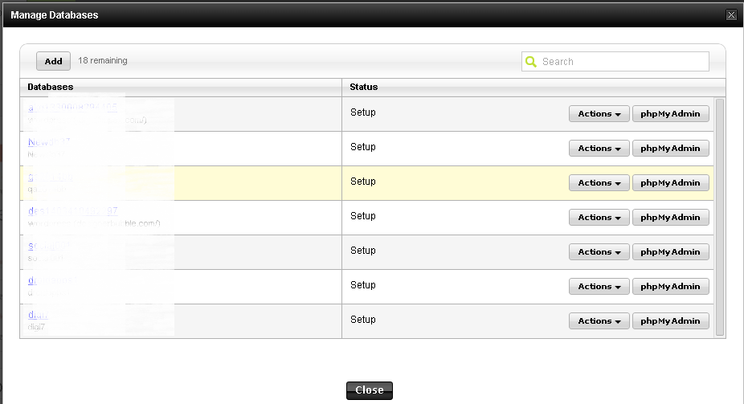Expand Actions menu for the fourth database
The image size is (744, 404).
599,218
